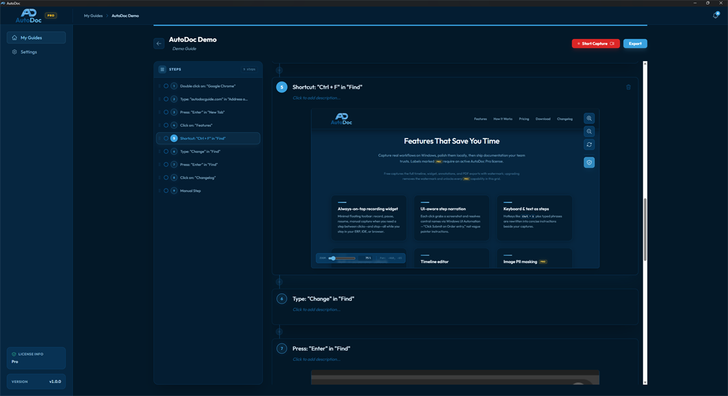Grab the drag handle of the Manual Step row
728x396 pixels.
pos(160,191)
